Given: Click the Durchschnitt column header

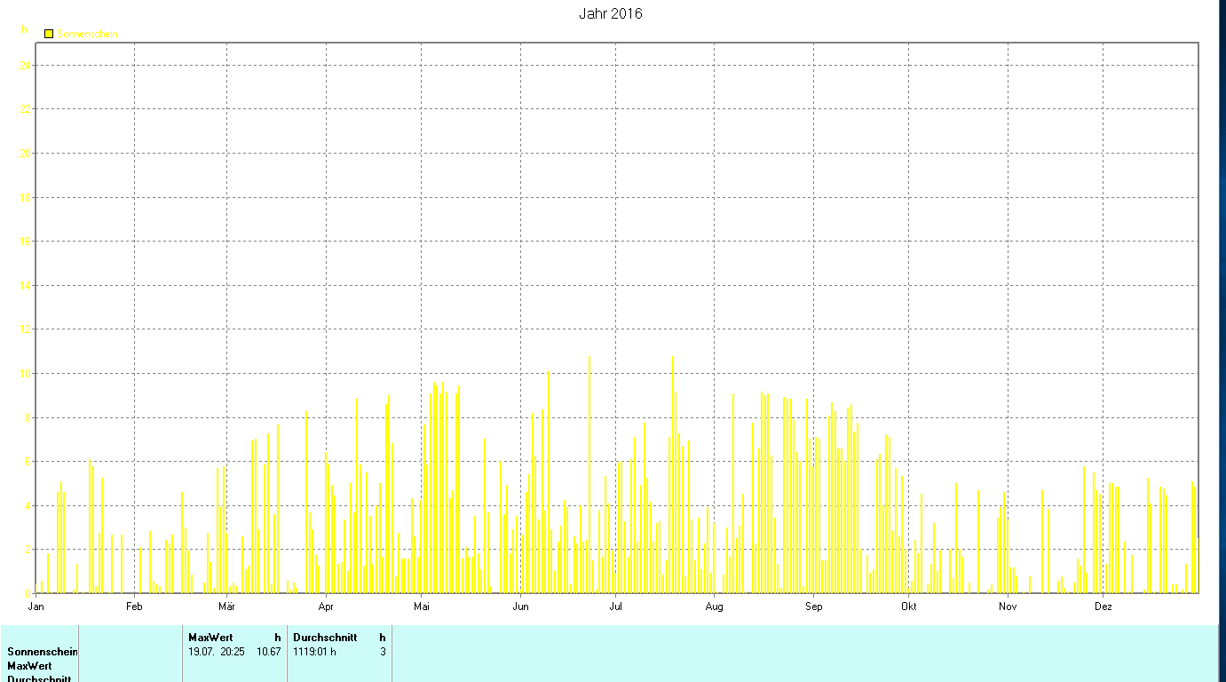Looking at the screenshot, I should click(325, 638).
